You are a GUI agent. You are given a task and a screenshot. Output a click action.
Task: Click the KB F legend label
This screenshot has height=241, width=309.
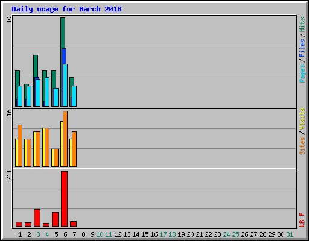tap(302, 220)
